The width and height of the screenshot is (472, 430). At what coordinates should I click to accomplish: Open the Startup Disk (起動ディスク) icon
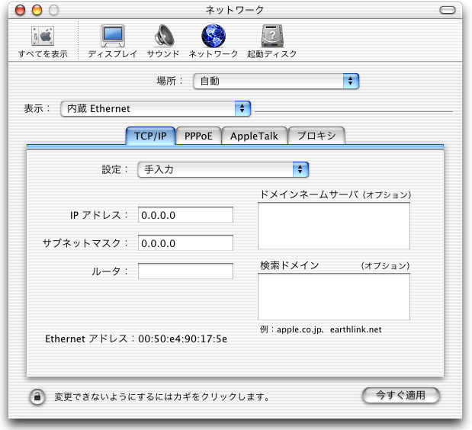click(272, 36)
